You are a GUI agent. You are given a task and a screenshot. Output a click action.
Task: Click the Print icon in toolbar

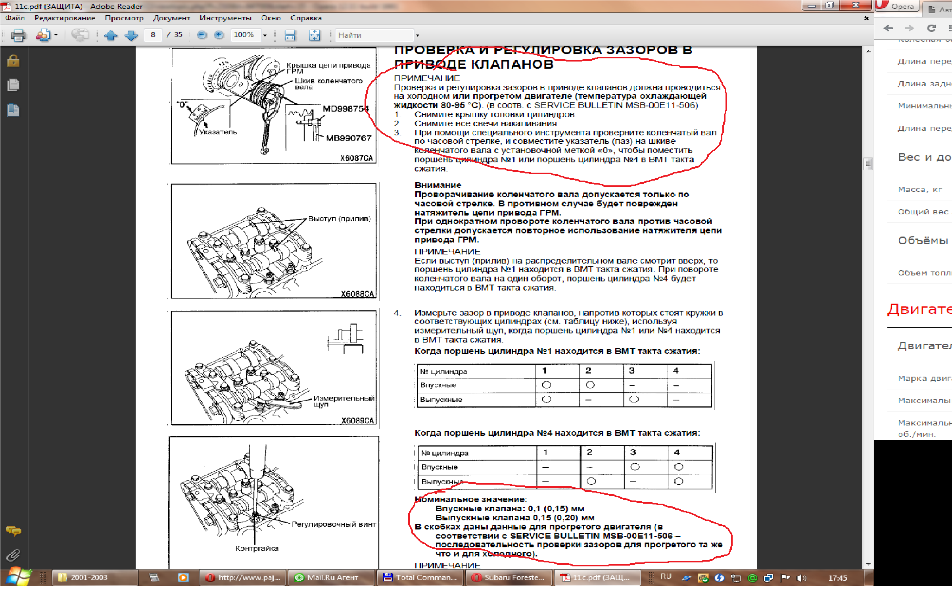click(x=18, y=35)
